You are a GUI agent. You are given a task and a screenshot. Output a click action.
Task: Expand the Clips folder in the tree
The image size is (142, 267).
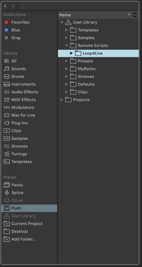(66, 92)
